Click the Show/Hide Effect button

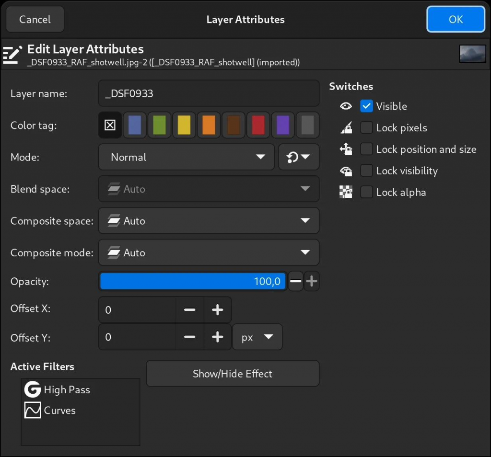(x=232, y=374)
